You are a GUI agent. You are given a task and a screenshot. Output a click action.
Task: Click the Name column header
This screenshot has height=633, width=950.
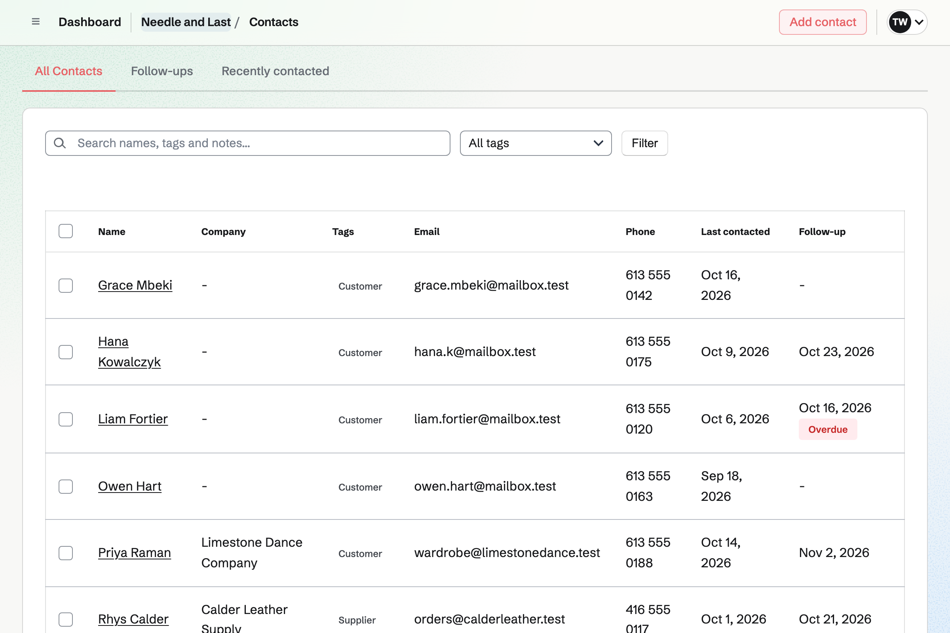point(112,231)
